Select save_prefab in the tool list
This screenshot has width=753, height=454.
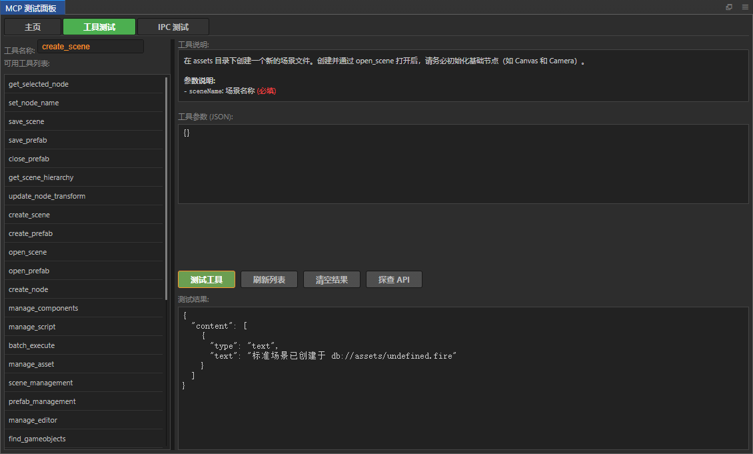point(83,140)
